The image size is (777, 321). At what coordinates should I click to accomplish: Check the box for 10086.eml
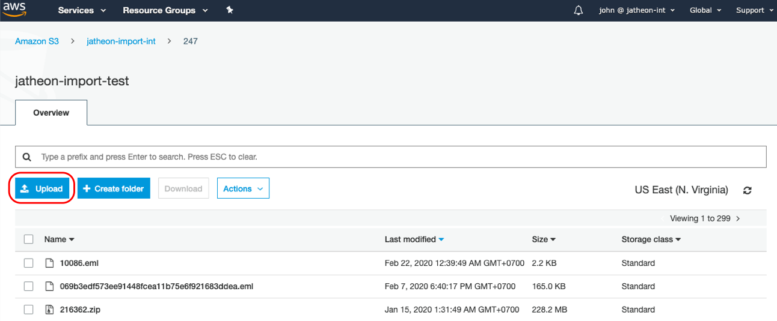pos(28,263)
